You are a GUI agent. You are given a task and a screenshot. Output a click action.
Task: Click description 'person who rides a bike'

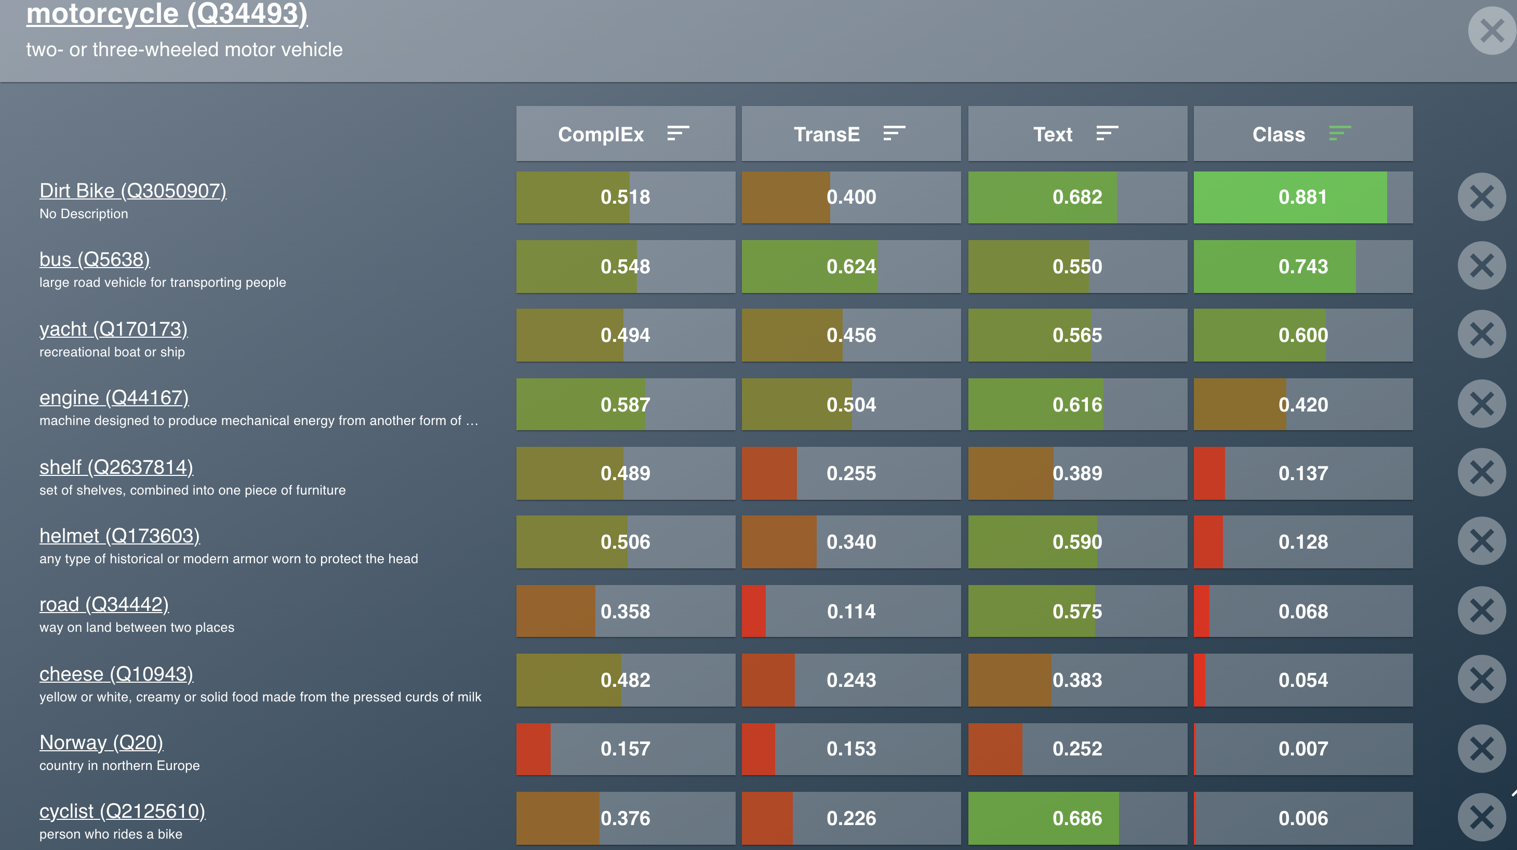(111, 834)
